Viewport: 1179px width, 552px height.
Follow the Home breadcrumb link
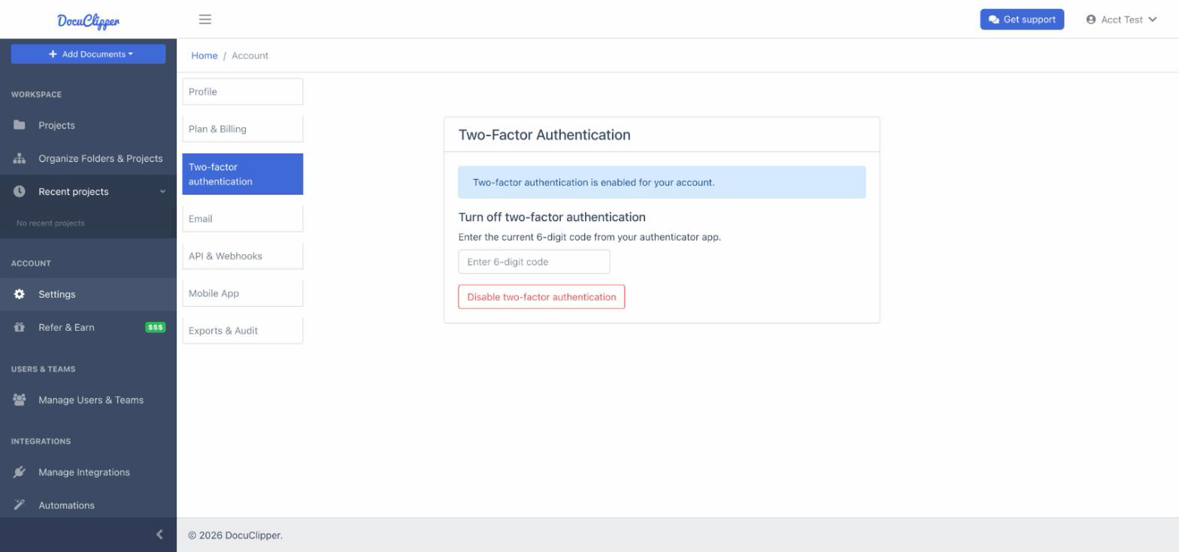click(205, 56)
